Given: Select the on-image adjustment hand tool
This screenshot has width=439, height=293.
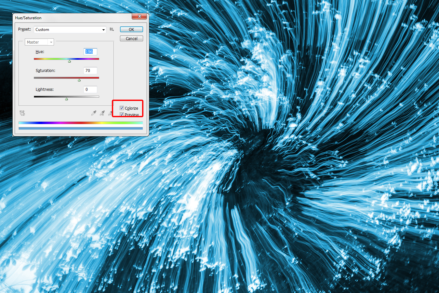Looking at the screenshot, I should 22,113.
